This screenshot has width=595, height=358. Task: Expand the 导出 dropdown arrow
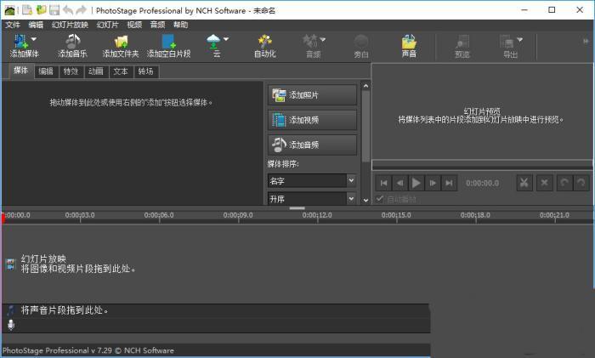(520, 39)
